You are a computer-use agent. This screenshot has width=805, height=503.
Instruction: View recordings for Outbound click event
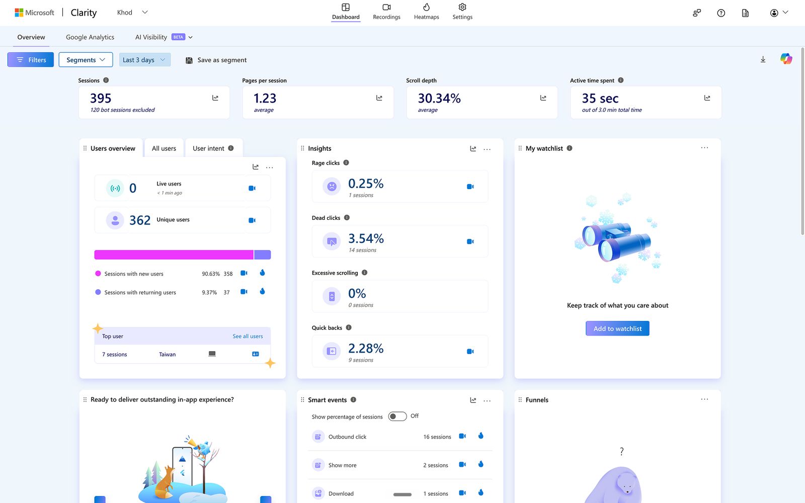pyautogui.click(x=462, y=436)
